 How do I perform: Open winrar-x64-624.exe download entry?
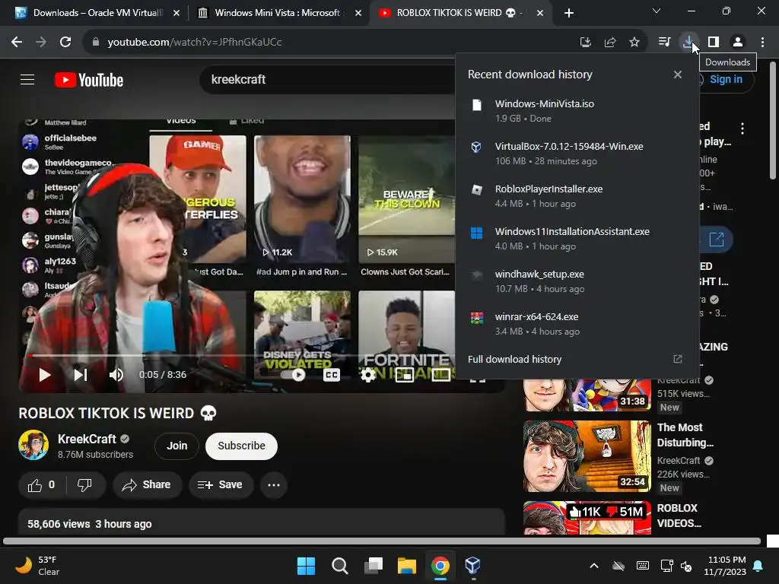[x=577, y=324]
